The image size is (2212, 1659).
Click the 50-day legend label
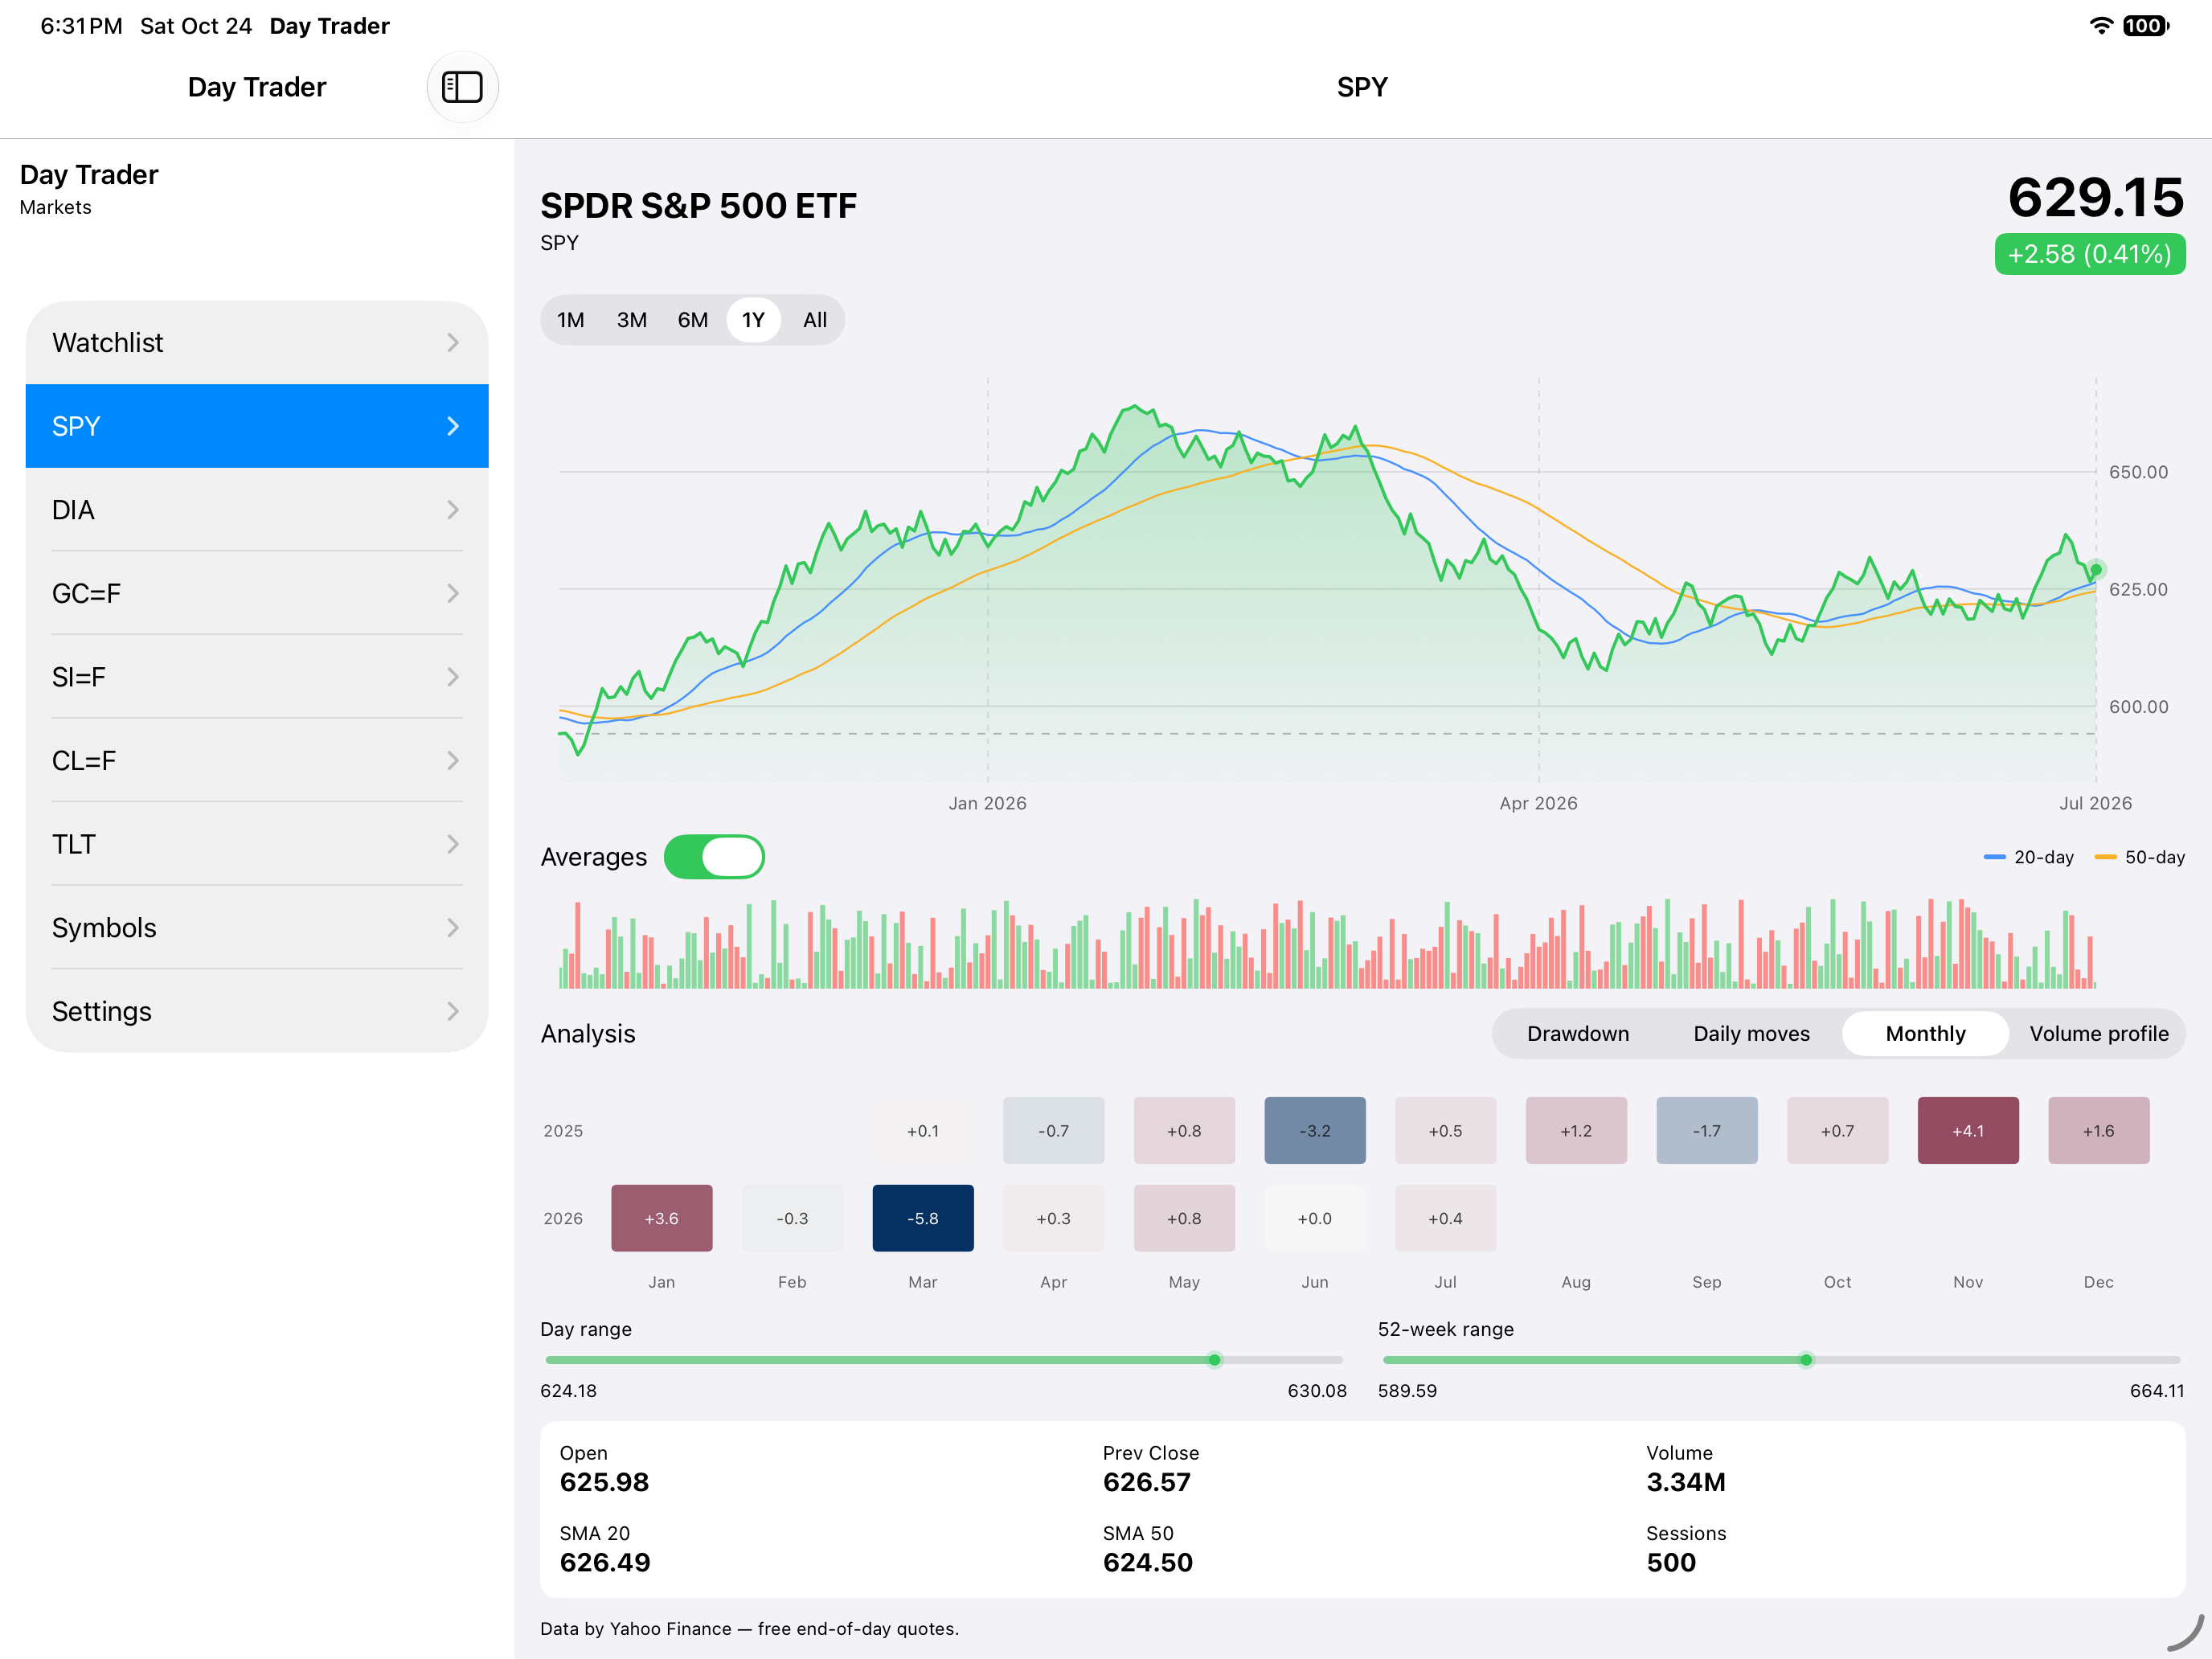click(x=2154, y=857)
